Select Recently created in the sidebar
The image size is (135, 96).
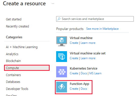click(x=17, y=26)
